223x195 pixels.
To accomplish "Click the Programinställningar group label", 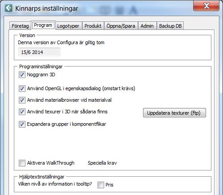I will click(x=41, y=66).
